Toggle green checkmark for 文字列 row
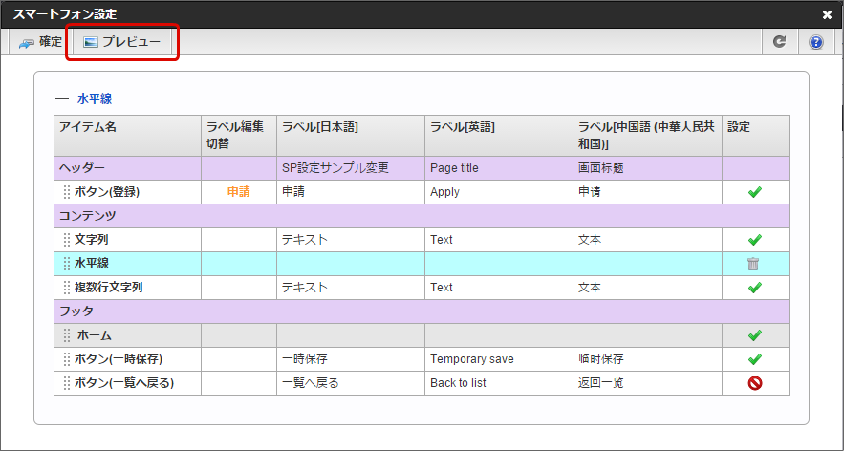 coord(754,240)
